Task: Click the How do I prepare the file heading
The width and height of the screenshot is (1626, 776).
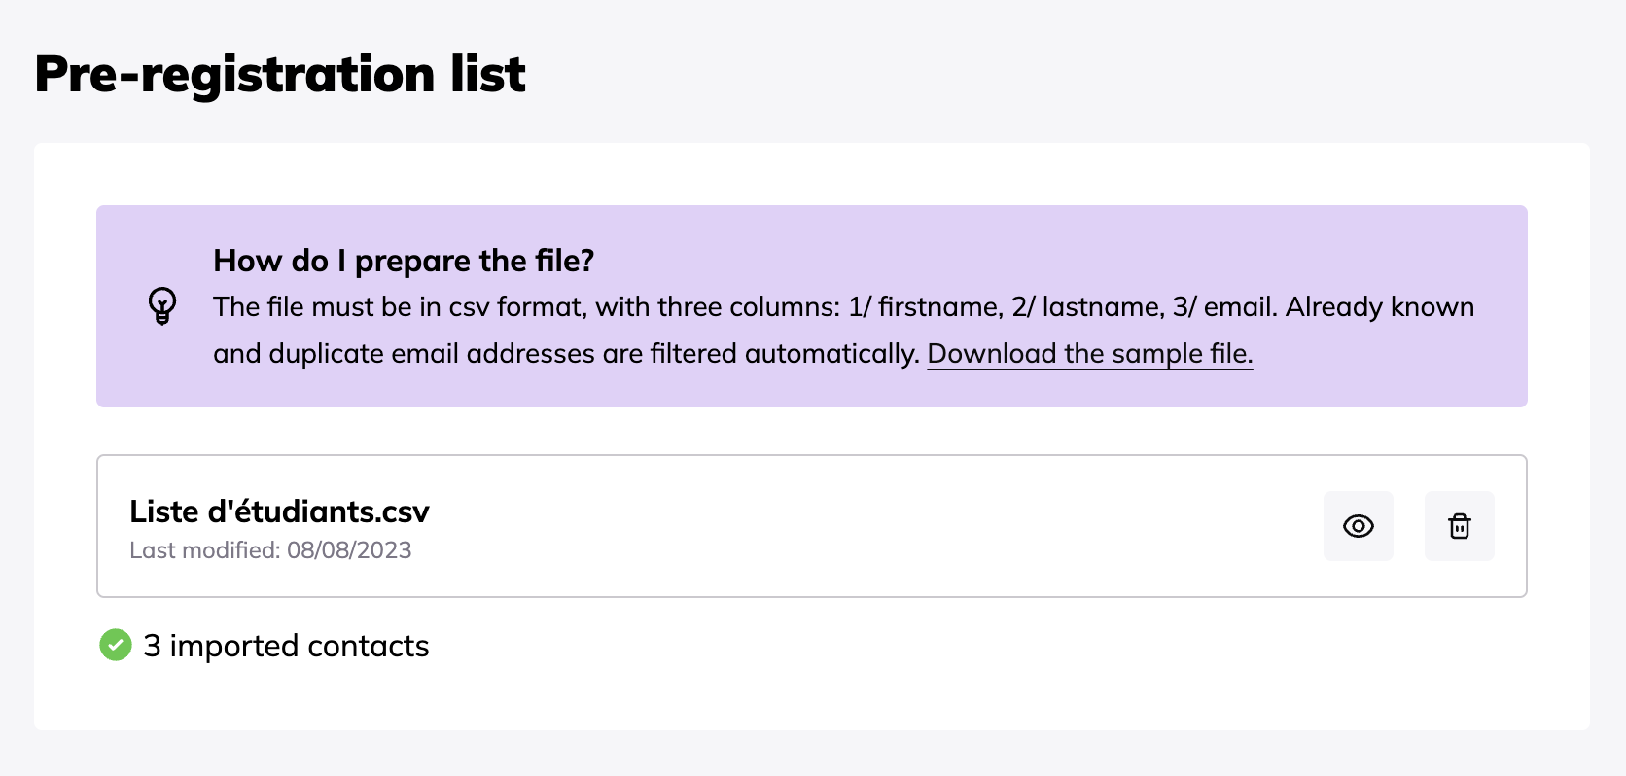Action: pyautogui.click(x=404, y=261)
